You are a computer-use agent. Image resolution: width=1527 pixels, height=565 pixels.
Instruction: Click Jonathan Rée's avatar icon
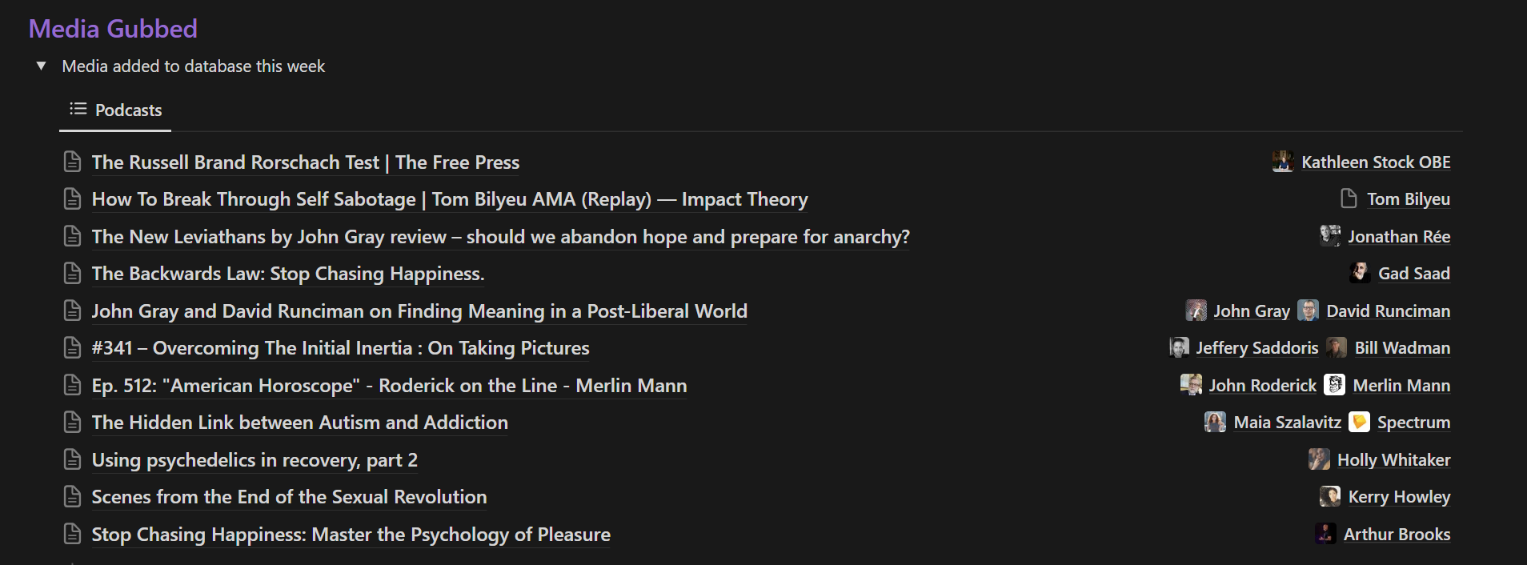click(x=1330, y=236)
